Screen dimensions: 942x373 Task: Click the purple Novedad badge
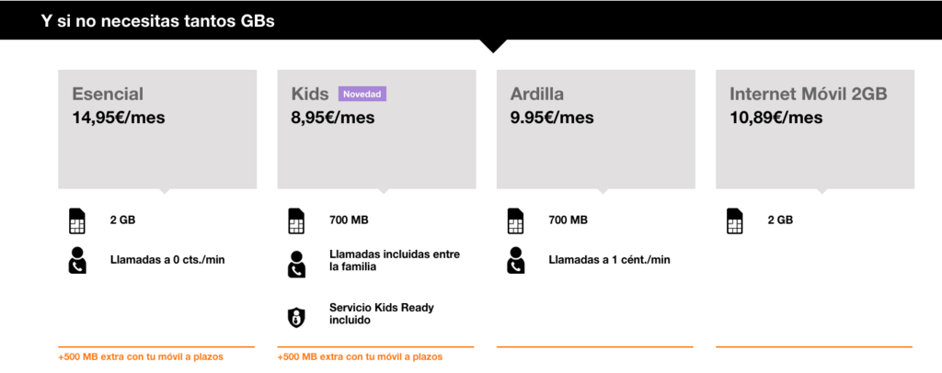point(362,94)
